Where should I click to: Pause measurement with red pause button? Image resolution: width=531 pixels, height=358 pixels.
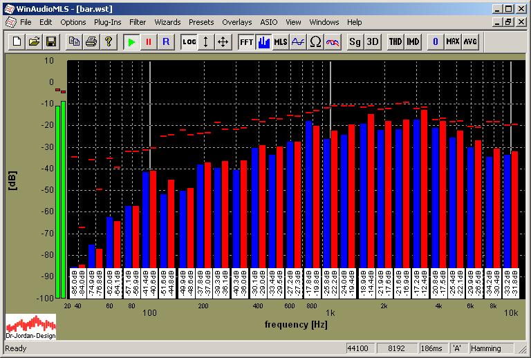click(148, 41)
